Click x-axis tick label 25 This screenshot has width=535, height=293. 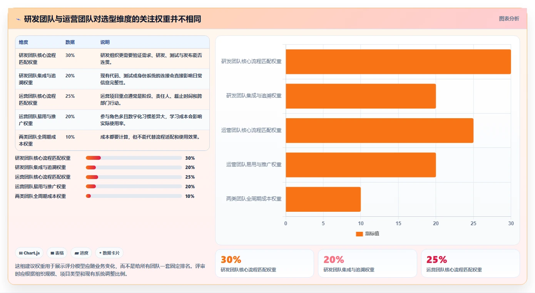click(473, 223)
